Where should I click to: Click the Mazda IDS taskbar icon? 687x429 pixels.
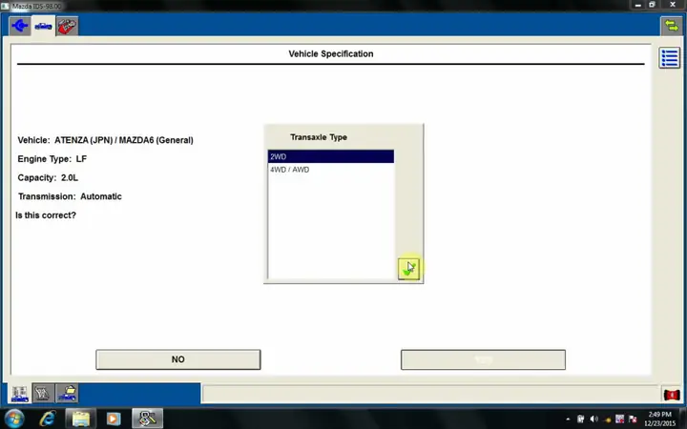pyautogui.click(x=147, y=419)
